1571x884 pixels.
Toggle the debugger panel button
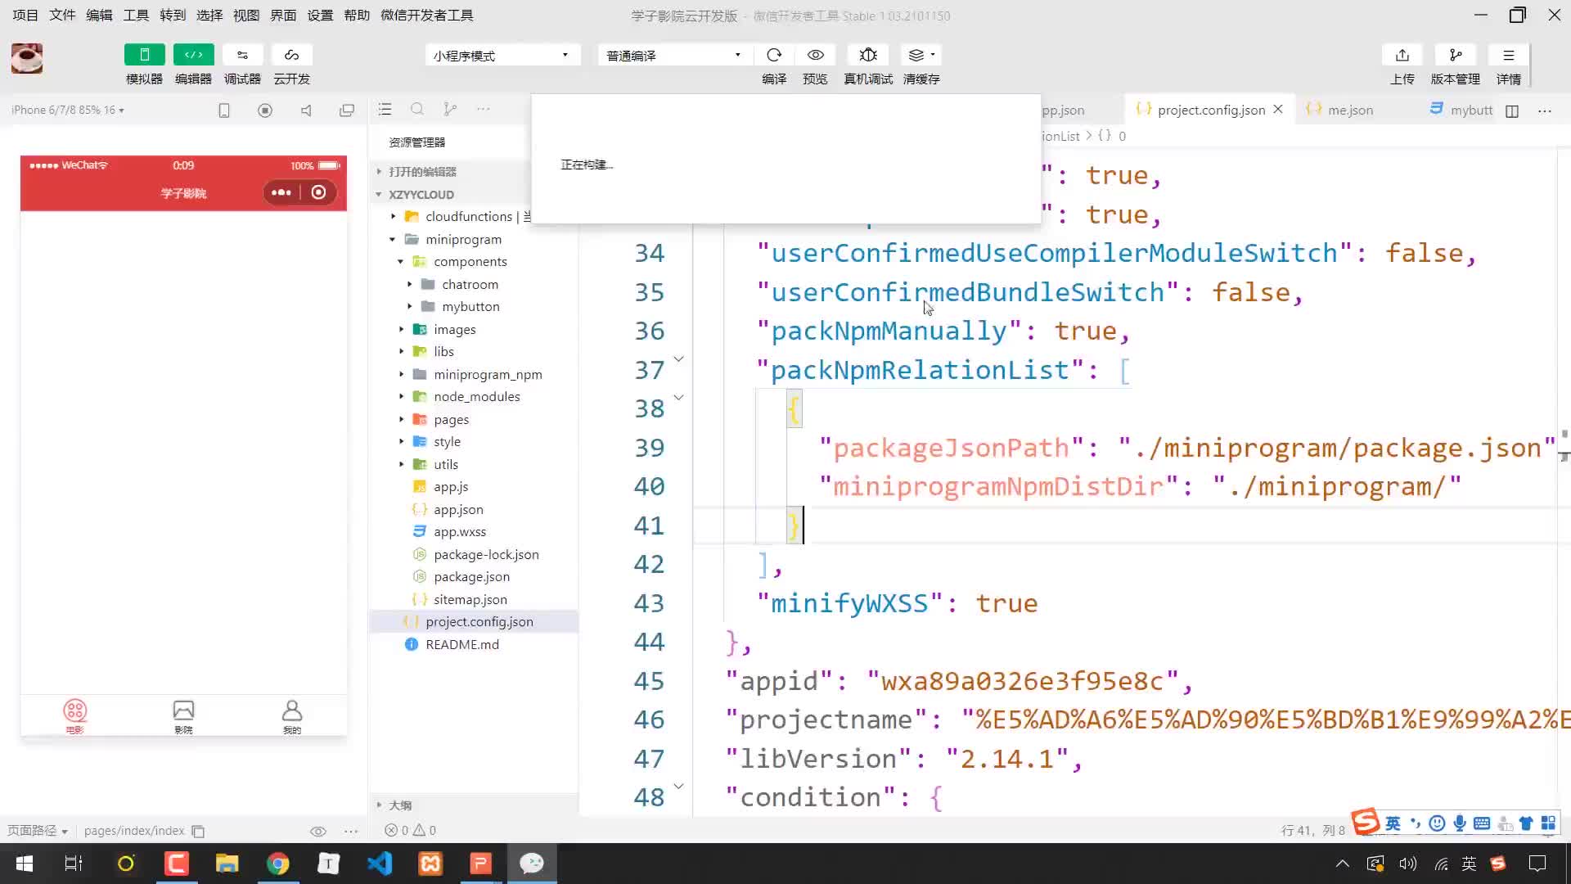[x=242, y=55]
